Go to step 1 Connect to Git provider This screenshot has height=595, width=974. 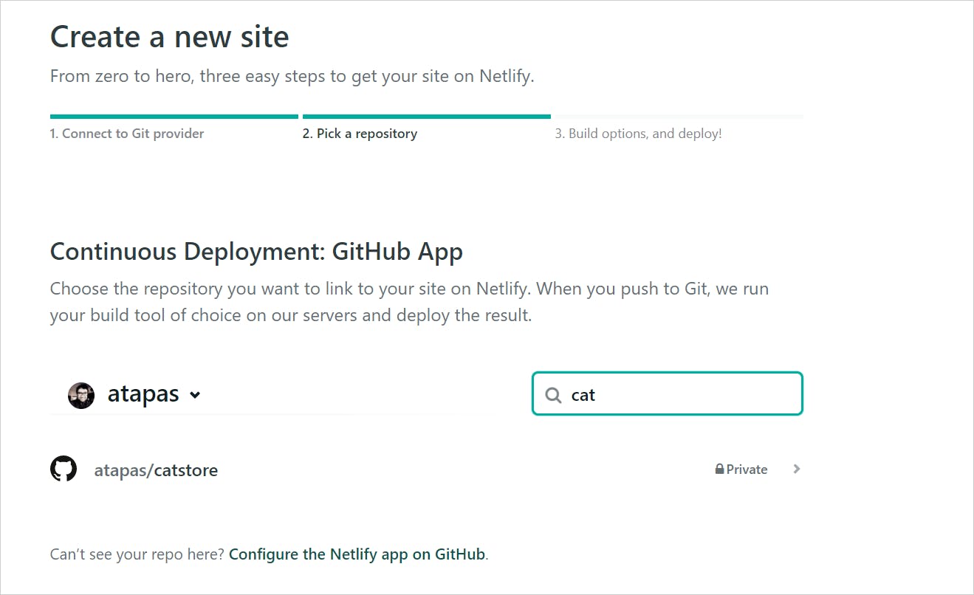tap(127, 134)
